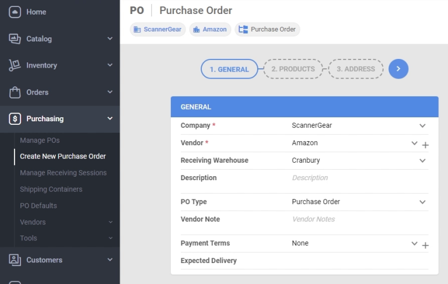
Task: Click the Purchase Order breadcrumb chip
Action: coord(267,29)
